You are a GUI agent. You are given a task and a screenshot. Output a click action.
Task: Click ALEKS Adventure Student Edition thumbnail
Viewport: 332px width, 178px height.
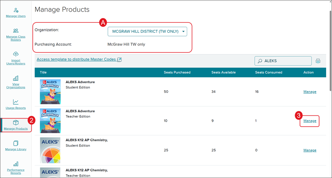tap(50, 91)
